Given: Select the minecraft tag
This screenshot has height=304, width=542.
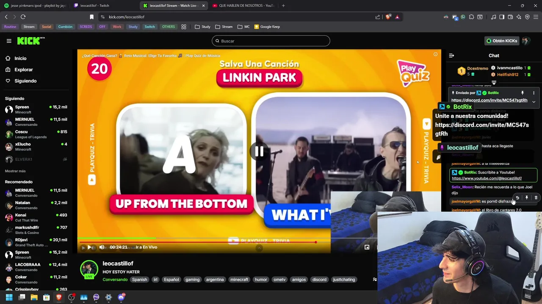Looking at the screenshot, I should point(239,280).
